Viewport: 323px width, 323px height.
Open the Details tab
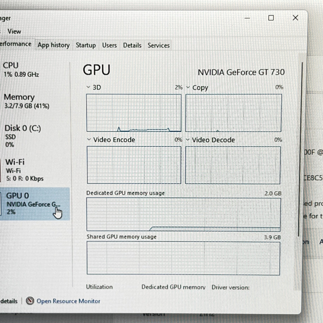(x=132, y=45)
